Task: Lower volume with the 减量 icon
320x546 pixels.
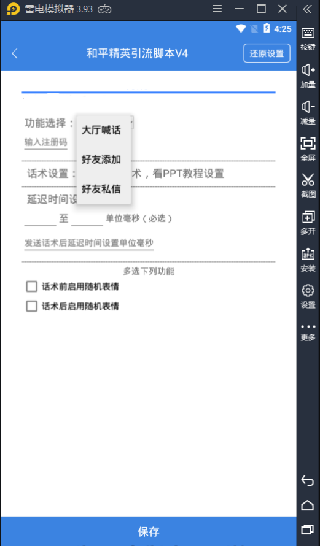Action: [308, 112]
